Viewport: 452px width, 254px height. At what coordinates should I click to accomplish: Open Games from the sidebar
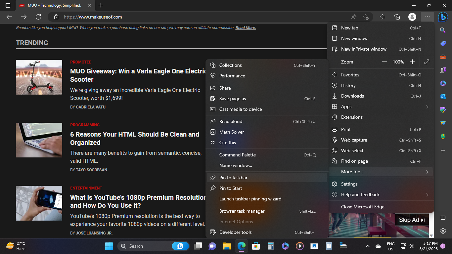(x=443, y=70)
